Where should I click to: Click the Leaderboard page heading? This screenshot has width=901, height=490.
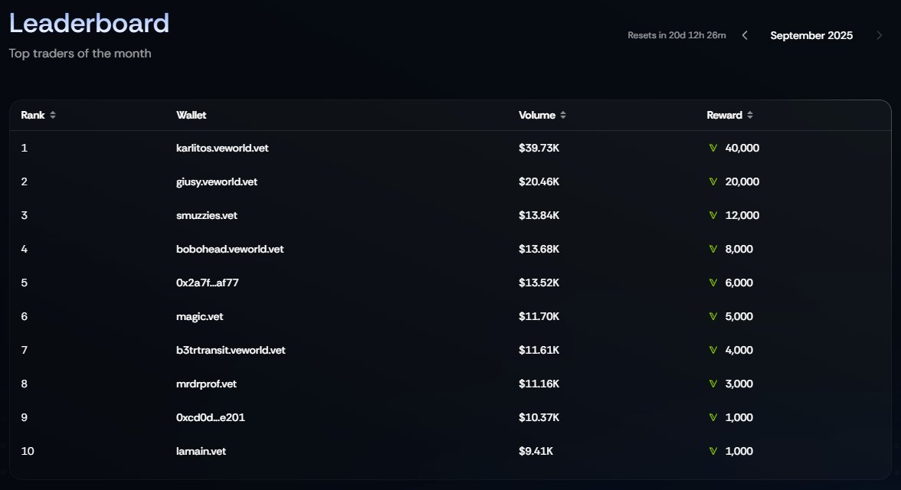[x=89, y=23]
